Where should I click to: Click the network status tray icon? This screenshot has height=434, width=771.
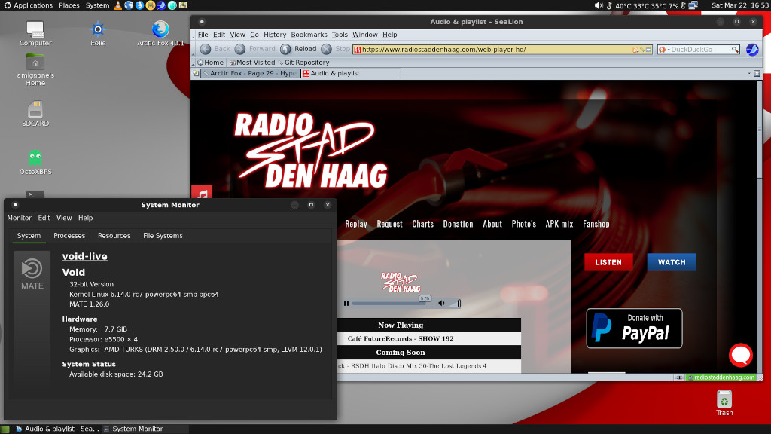pyautogui.click(x=693, y=5)
